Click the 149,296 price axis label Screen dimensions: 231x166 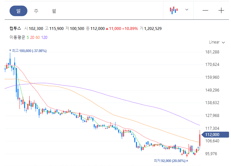tap(212, 90)
